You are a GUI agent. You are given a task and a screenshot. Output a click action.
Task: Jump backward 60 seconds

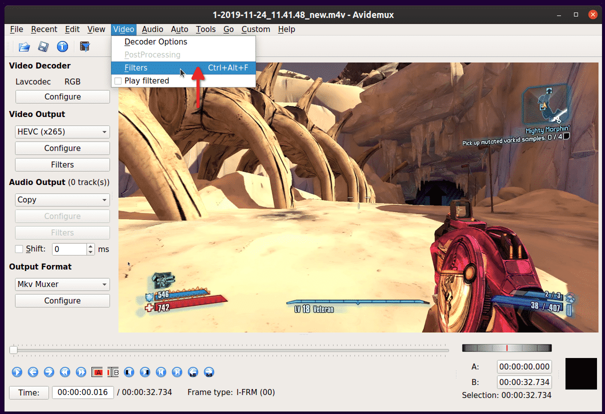pos(193,372)
